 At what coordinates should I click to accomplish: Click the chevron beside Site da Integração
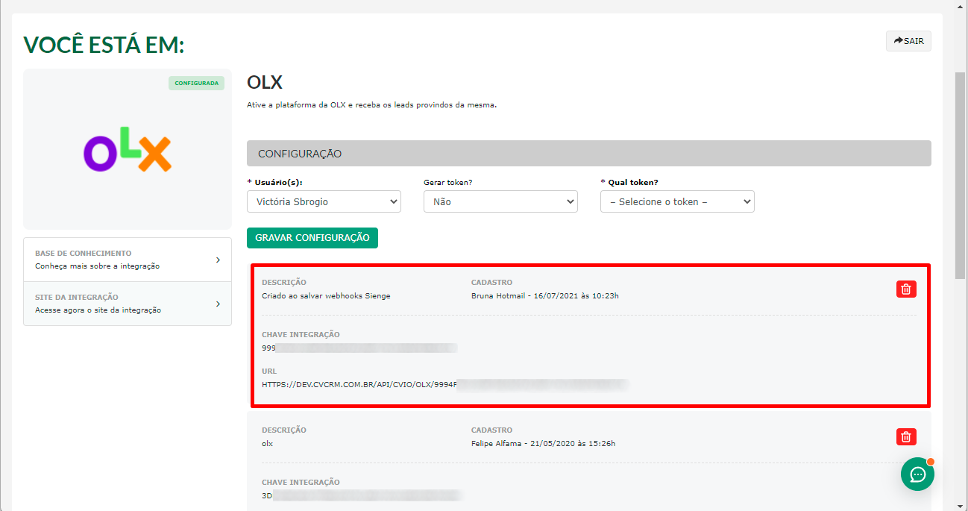pyautogui.click(x=218, y=304)
